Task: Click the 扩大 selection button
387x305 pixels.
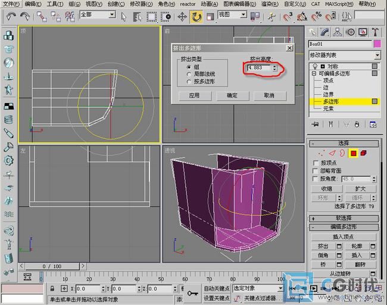Action: tap(360, 189)
